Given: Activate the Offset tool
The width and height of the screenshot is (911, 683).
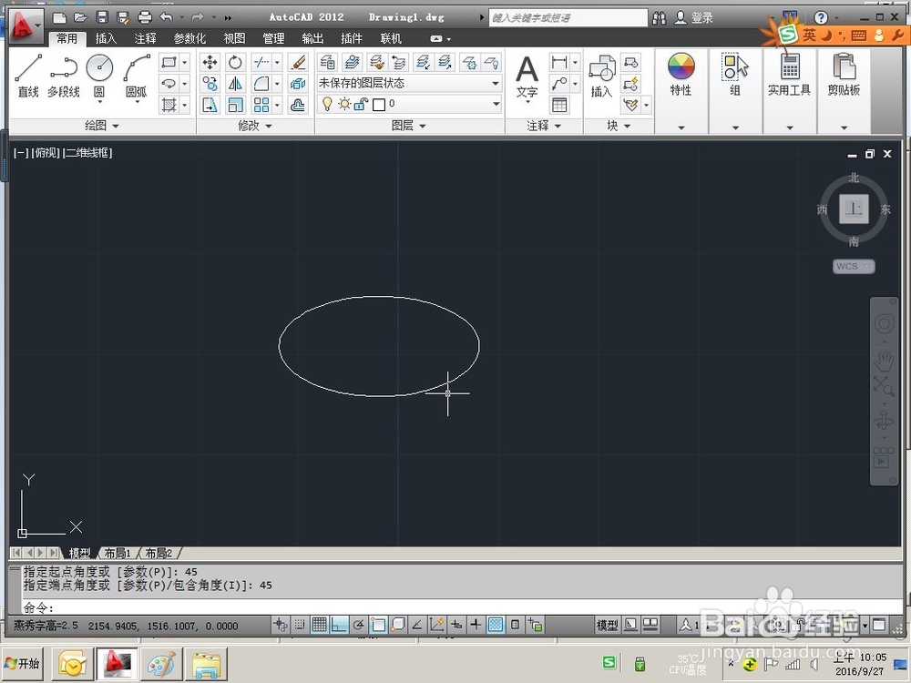Looking at the screenshot, I should click(298, 105).
